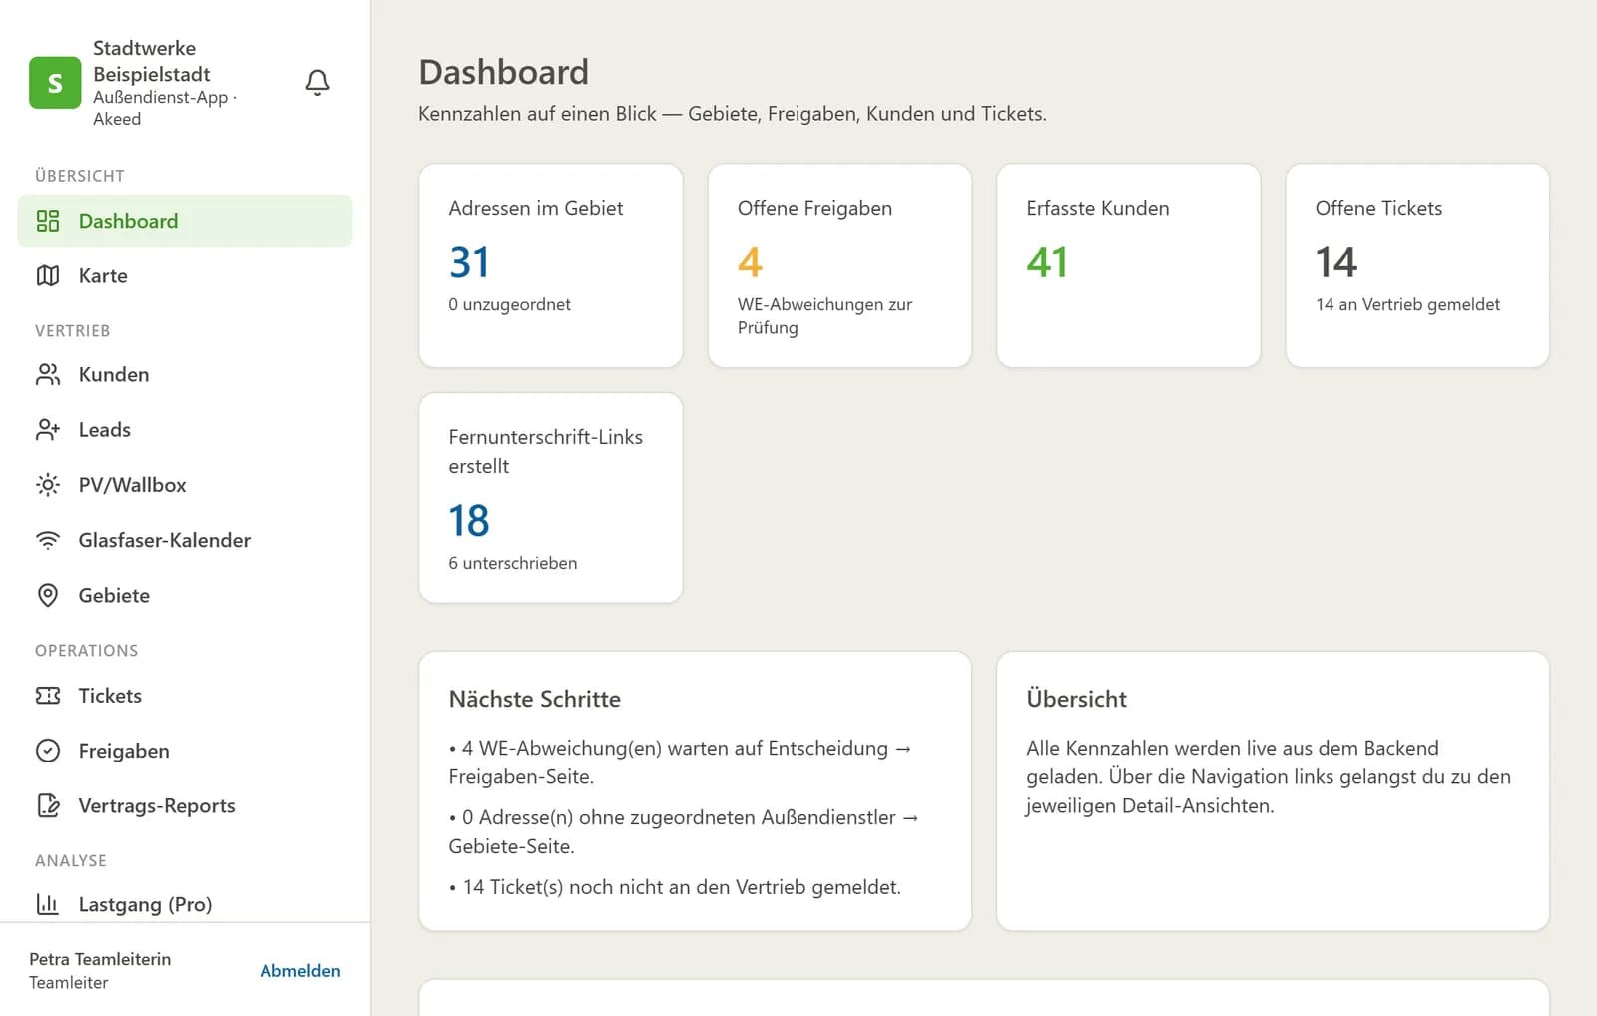Viewport: 1597px width, 1016px height.
Task: Click the notification bell icon
Action: point(317,82)
